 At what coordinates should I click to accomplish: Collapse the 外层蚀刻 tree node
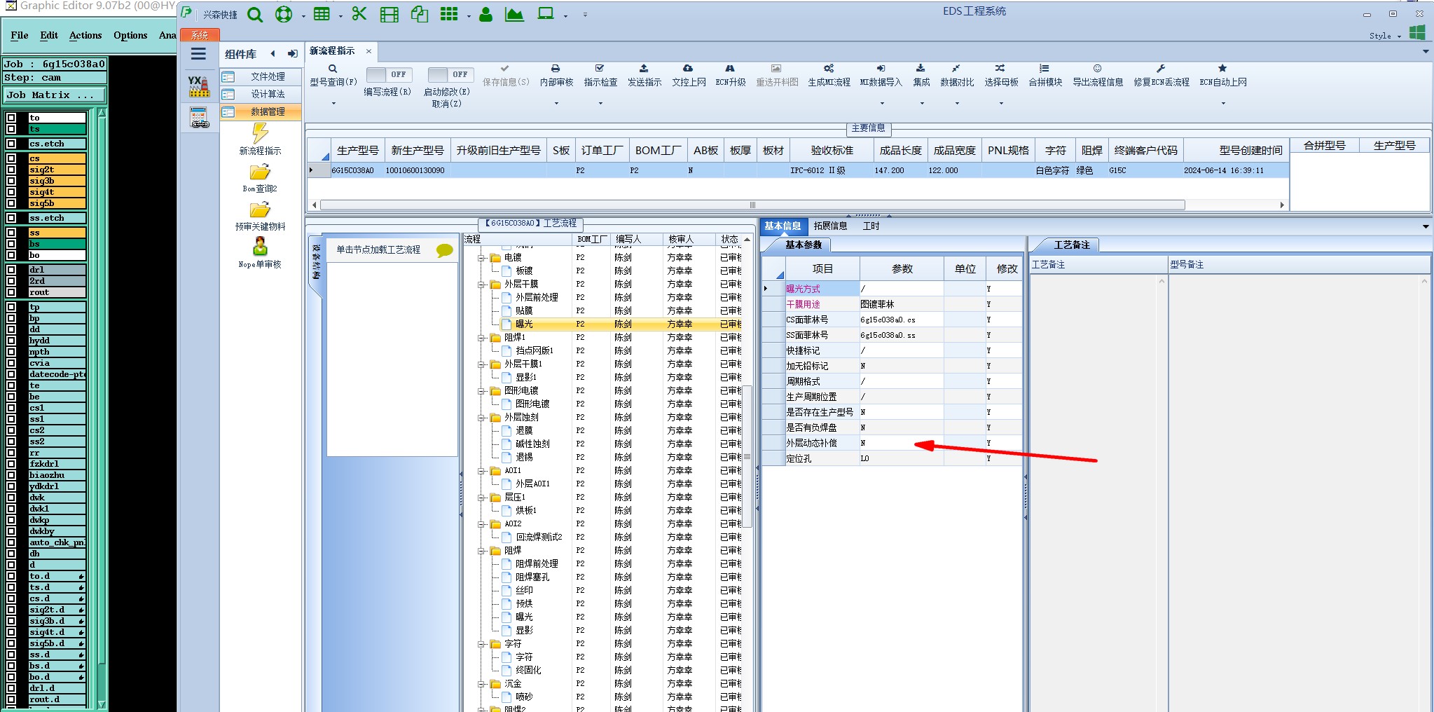[x=482, y=418]
